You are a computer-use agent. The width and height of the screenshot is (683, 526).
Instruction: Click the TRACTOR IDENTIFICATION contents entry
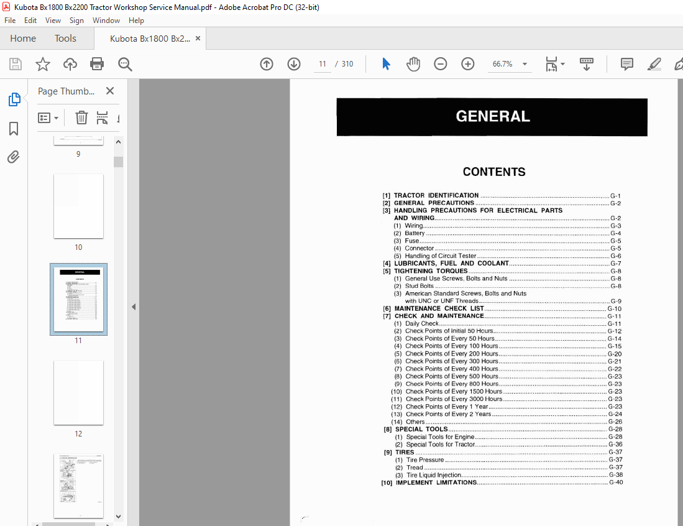coord(502,196)
